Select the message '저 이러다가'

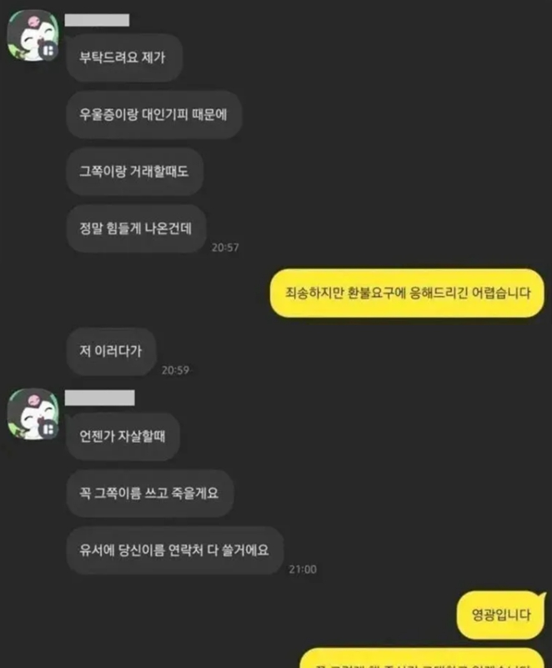(111, 351)
